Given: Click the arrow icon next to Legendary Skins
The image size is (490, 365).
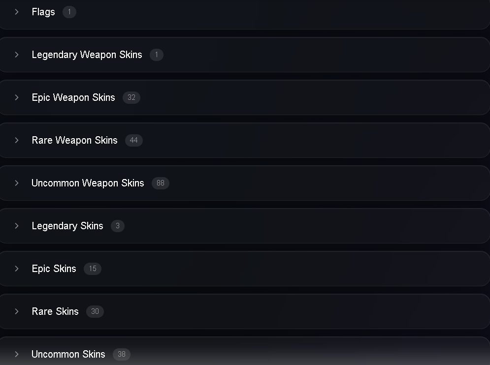Looking at the screenshot, I should (x=17, y=226).
